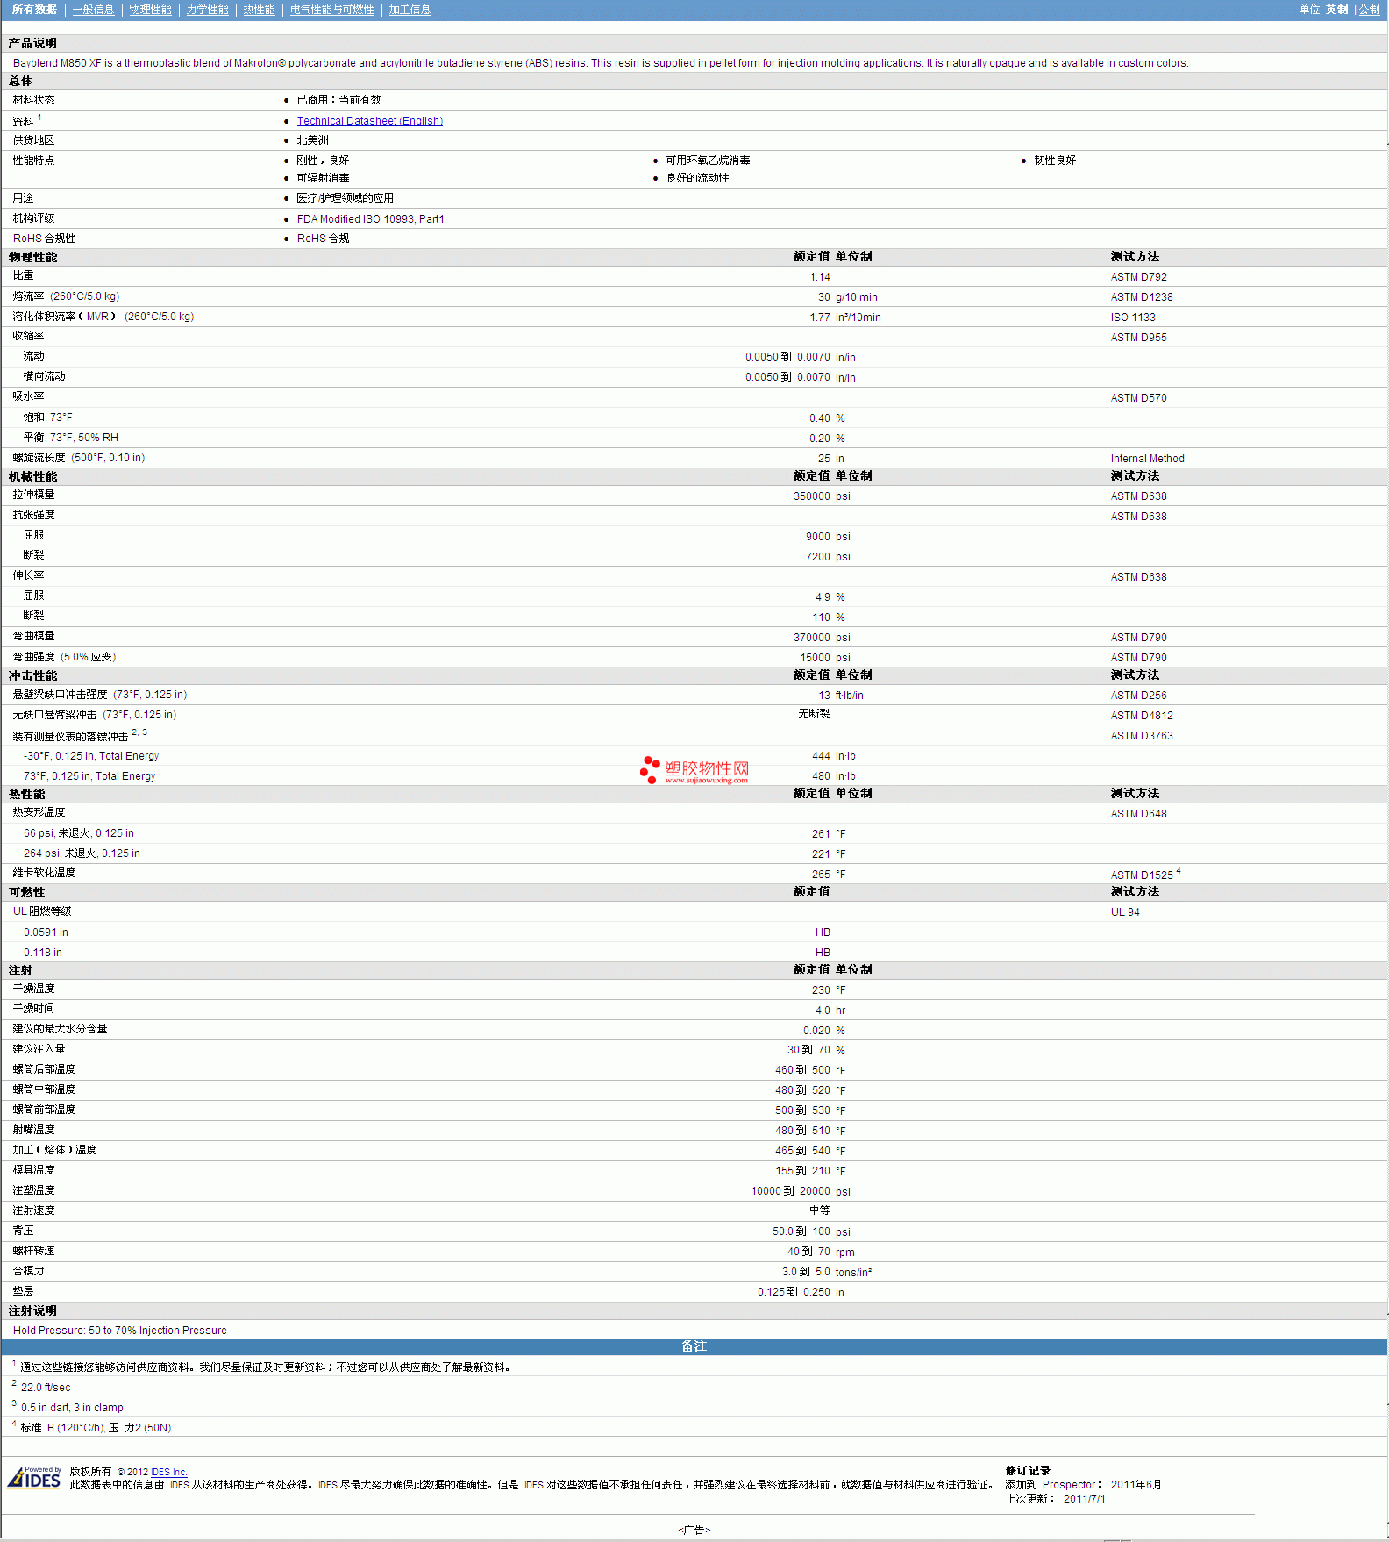Screen dimensions: 1389x1542
Task: Open the 加工信息 tab
Action: 410,10
